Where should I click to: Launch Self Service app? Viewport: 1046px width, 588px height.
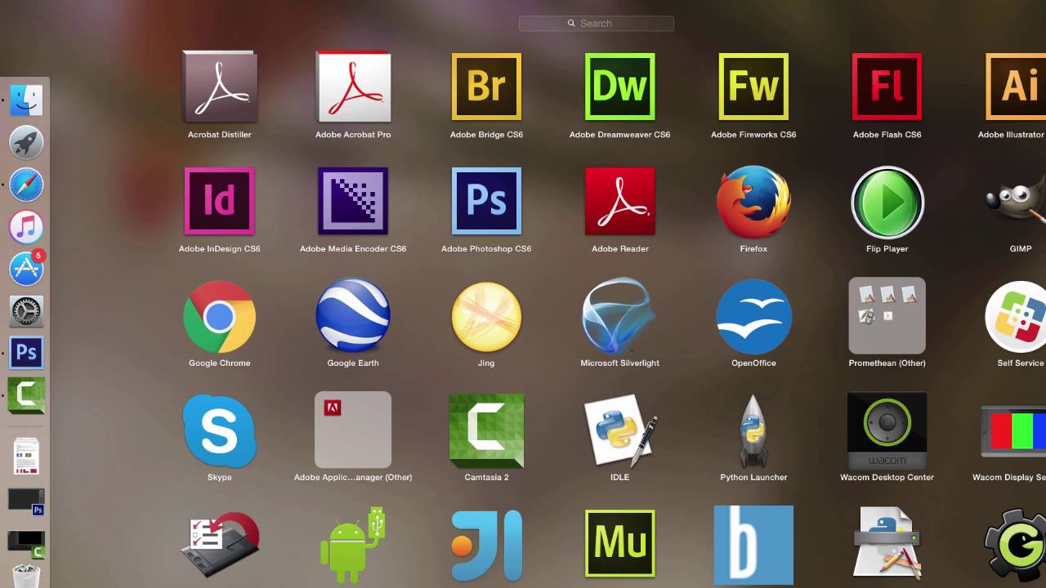coord(1016,317)
